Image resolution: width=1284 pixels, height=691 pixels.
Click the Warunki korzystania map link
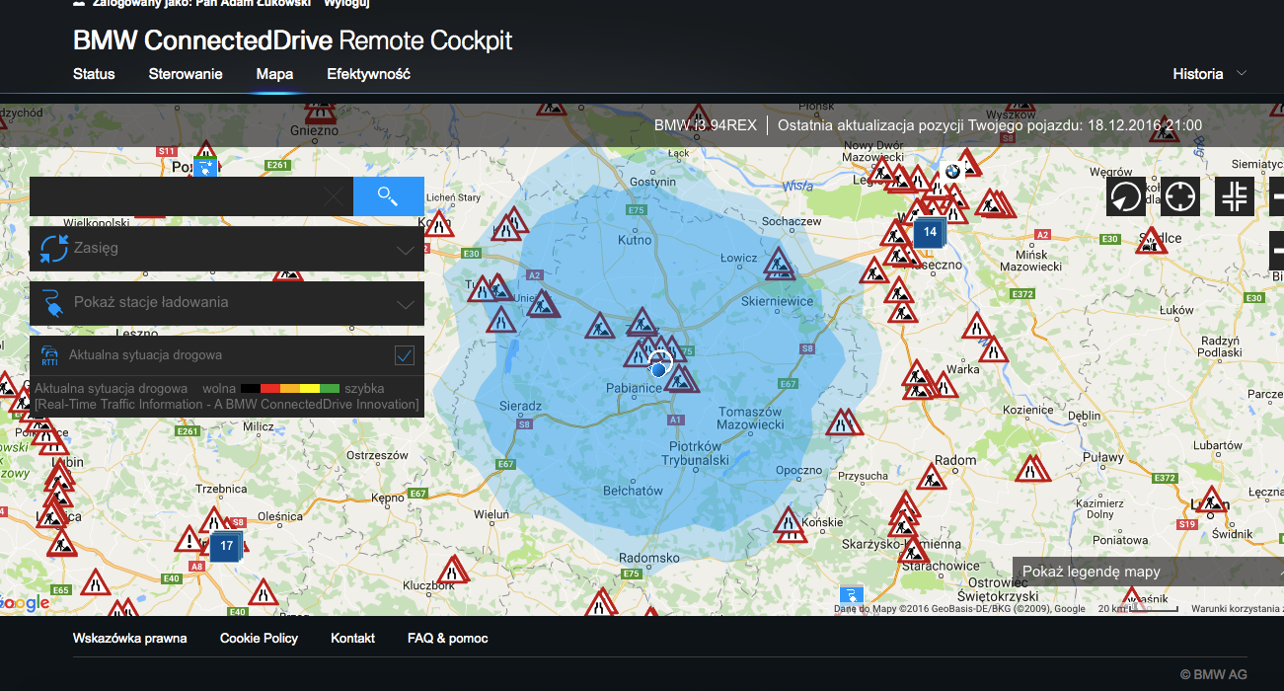tap(1238, 609)
